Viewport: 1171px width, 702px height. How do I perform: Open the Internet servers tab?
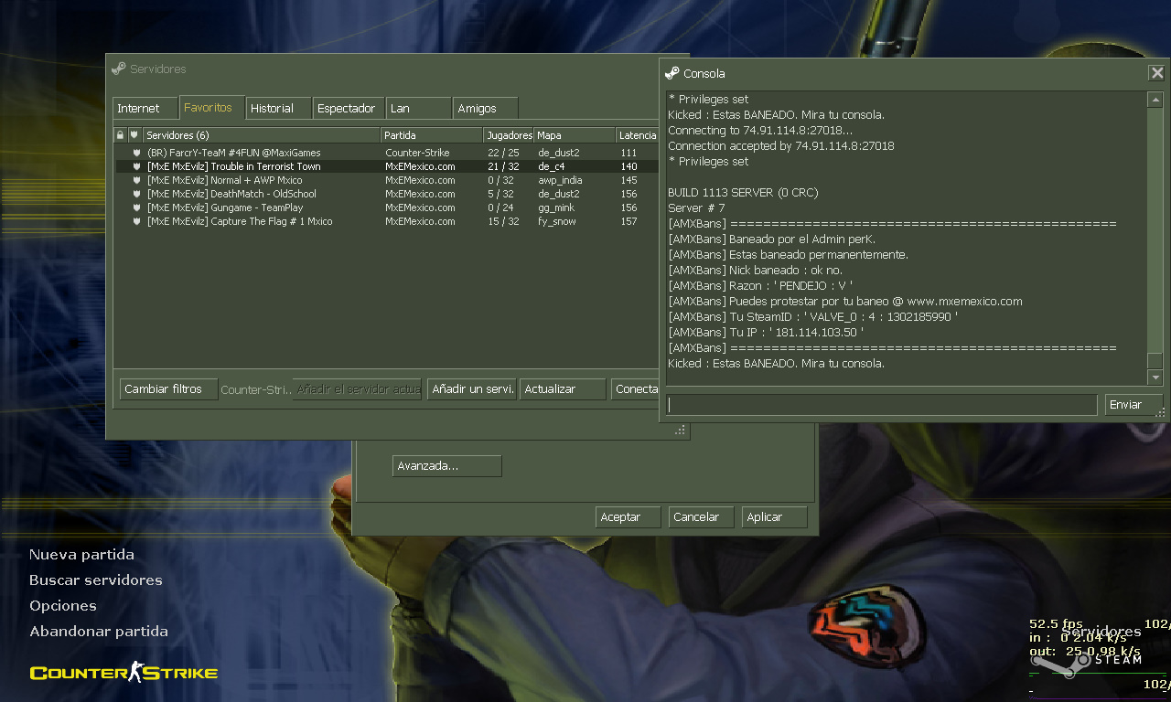pyautogui.click(x=145, y=108)
